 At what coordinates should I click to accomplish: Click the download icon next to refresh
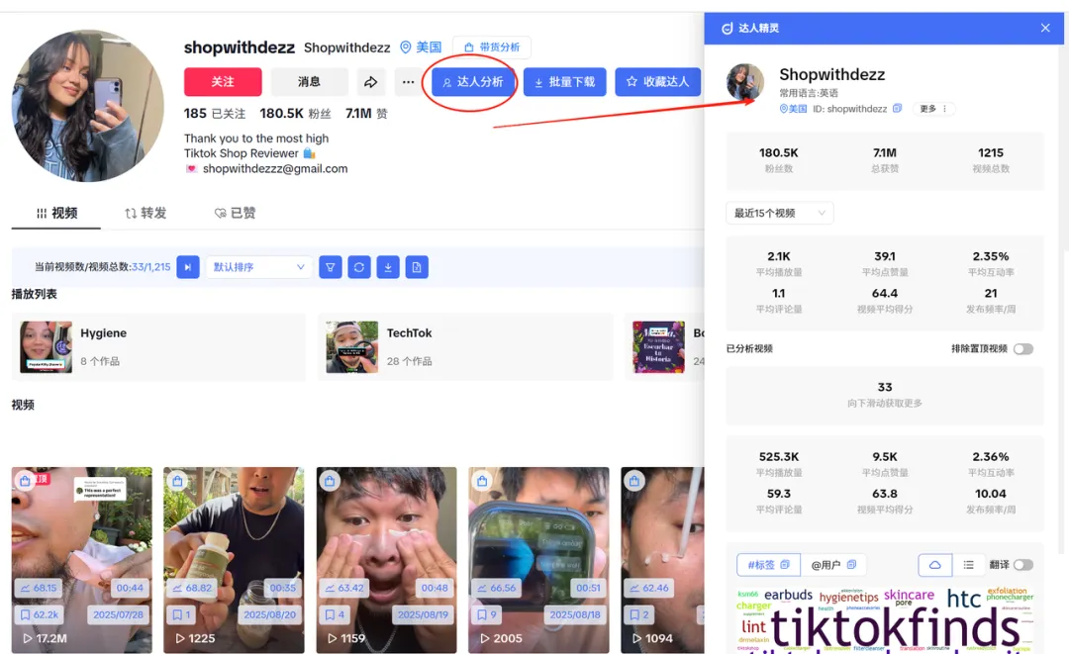(388, 267)
